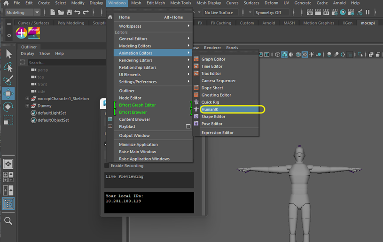383x242 pixels.
Task: Open the search magnifier in left sidebar
Action: pos(8,220)
